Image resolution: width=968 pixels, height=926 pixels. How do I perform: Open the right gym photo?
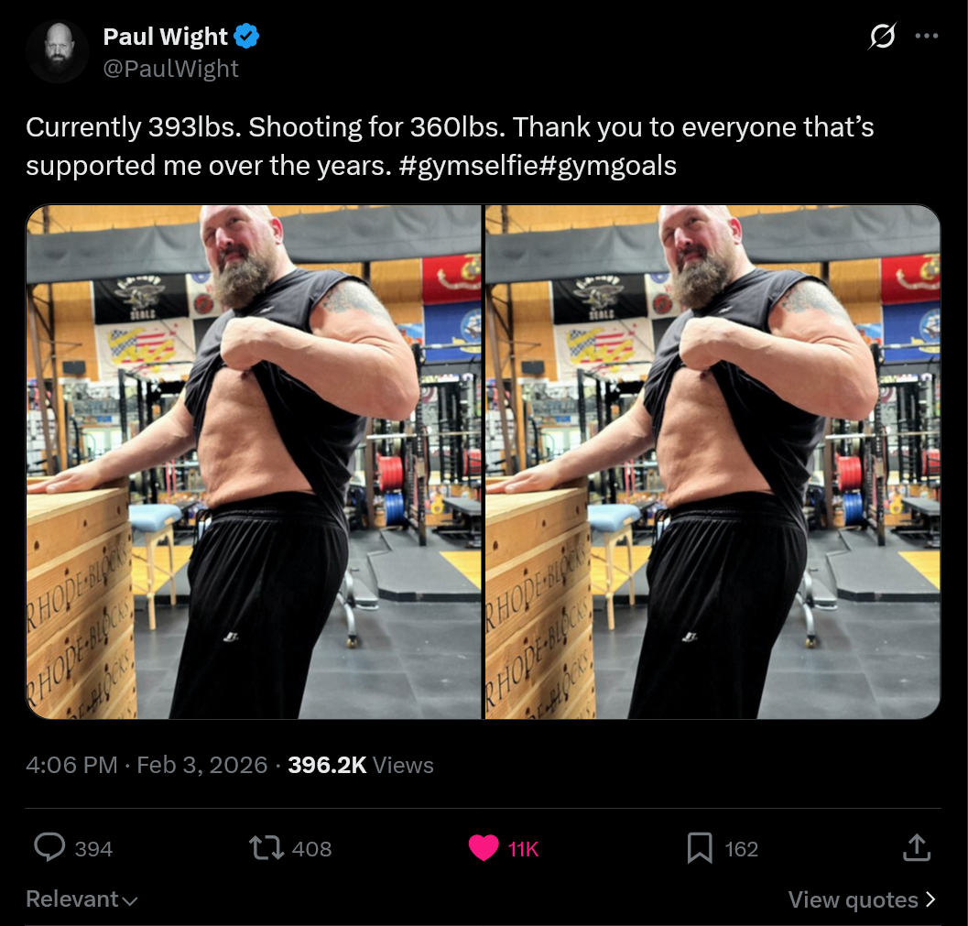coord(713,462)
